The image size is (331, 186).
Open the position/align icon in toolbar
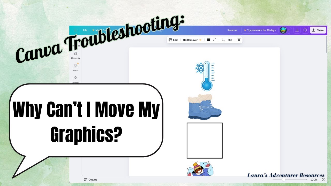(x=239, y=40)
